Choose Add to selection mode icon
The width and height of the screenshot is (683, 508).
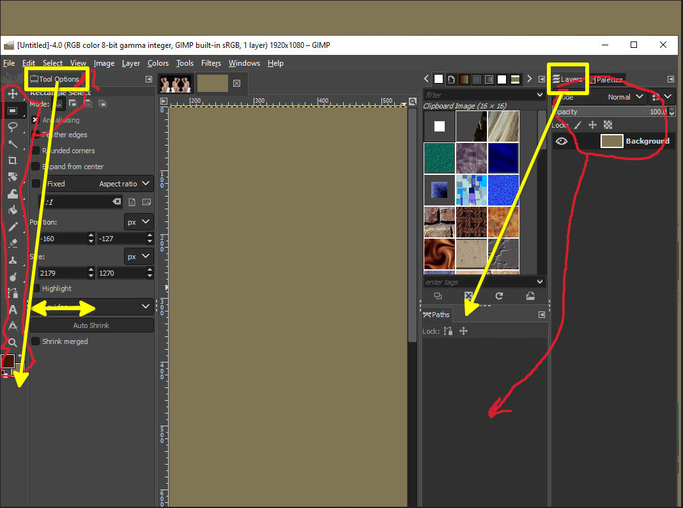(73, 103)
